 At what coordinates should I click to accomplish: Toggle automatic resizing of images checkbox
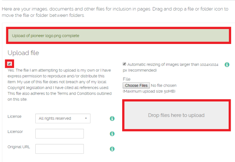124,64
